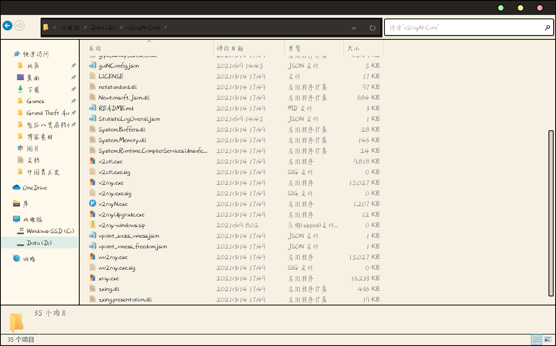Click the folder icon in address bar
556x346 pixels.
[x=46, y=27]
